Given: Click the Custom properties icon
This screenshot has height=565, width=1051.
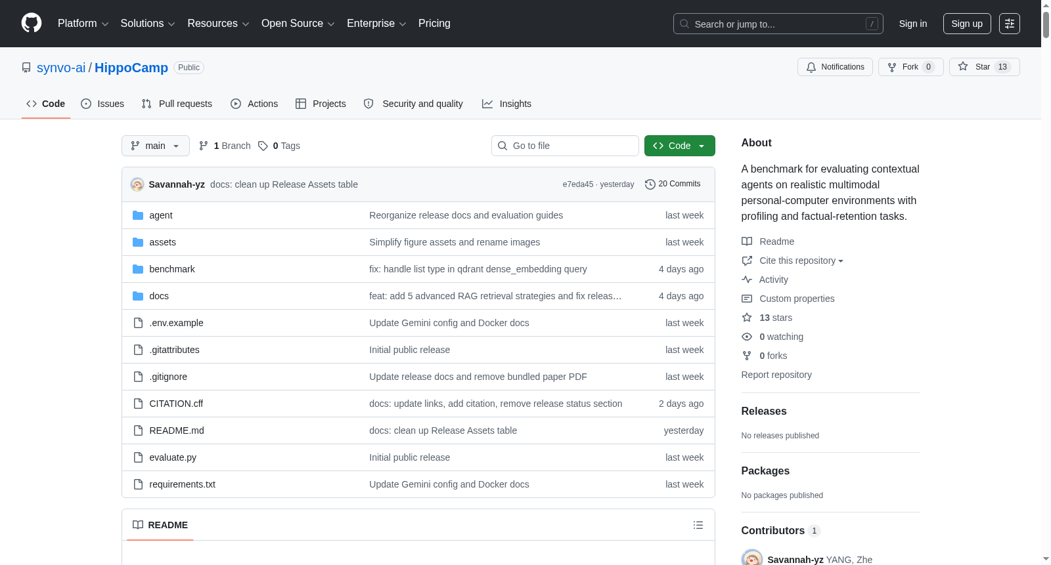Looking at the screenshot, I should tap(747, 299).
